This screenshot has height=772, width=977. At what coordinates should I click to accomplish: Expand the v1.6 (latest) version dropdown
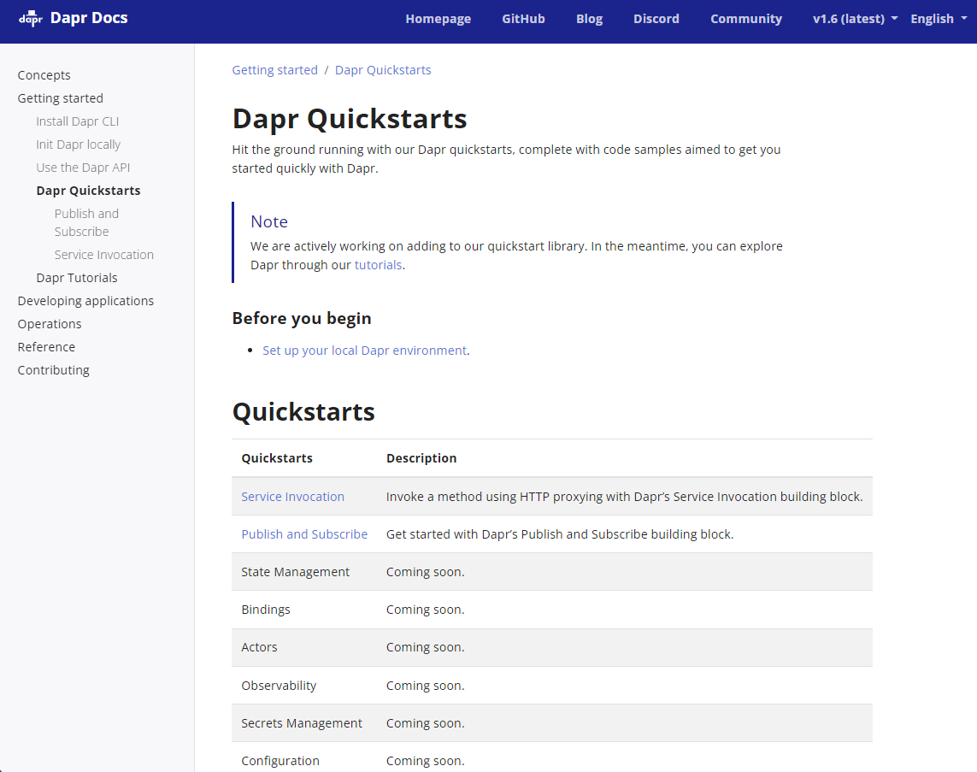[855, 19]
